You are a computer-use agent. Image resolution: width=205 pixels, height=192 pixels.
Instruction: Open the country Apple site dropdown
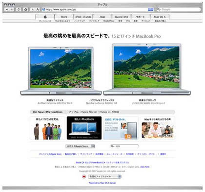[x=104, y=176]
